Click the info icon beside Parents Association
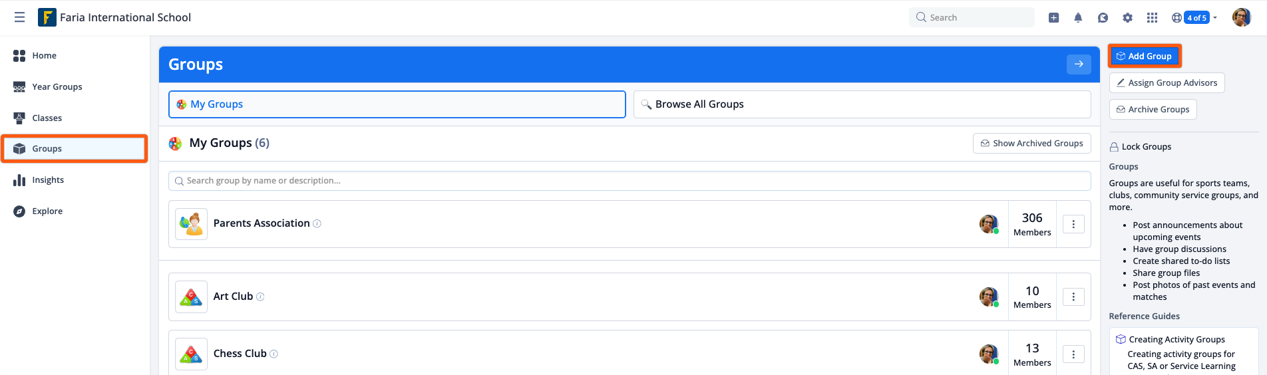Viewport: 1267px width, 375px height. (317, 223)
